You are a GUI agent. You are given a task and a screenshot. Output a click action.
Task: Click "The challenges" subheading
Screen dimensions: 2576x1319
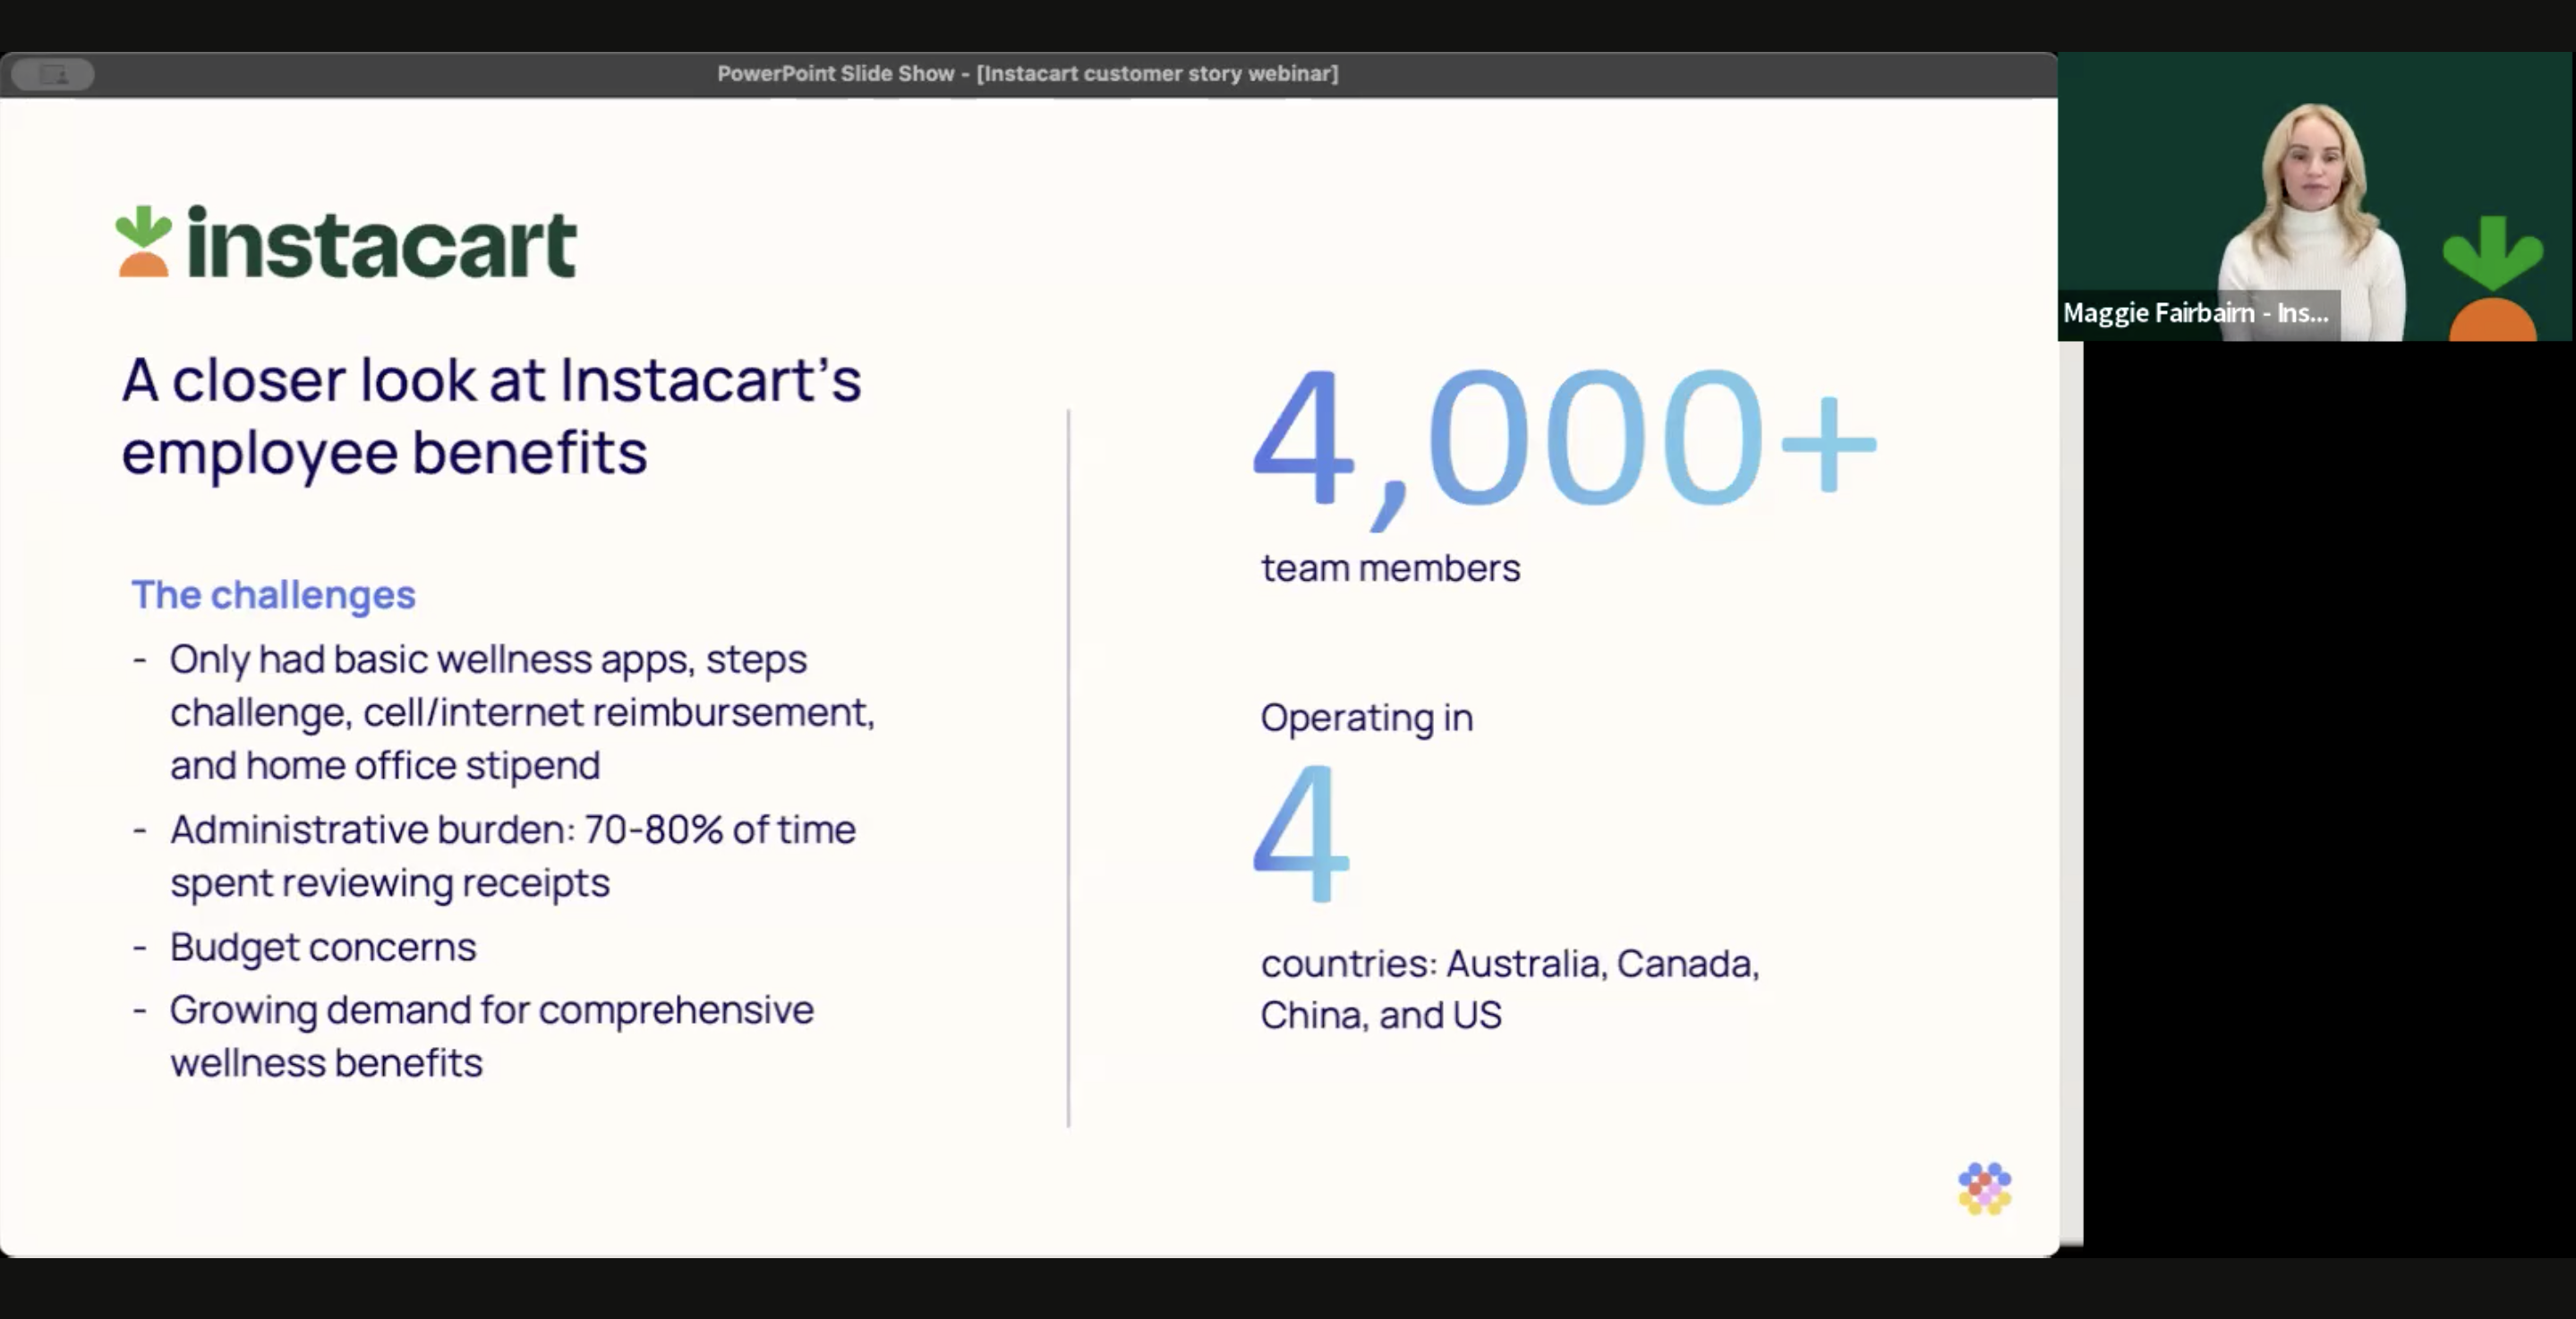273,594
